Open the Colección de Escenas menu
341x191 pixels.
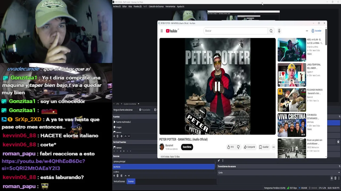tap(156, 6)
